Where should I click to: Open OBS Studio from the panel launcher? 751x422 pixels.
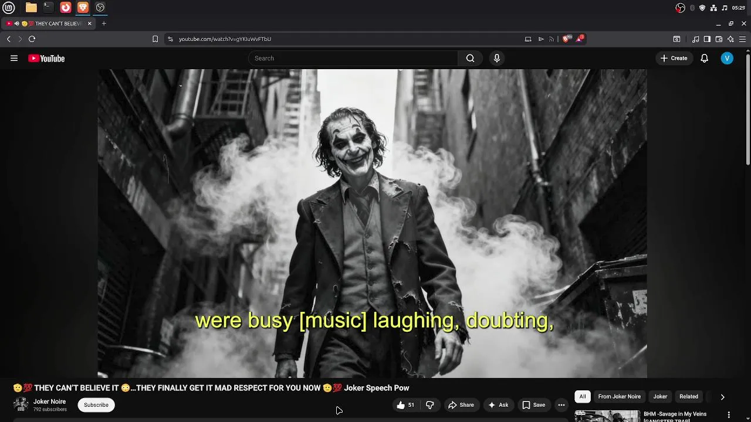pos(100,8)
